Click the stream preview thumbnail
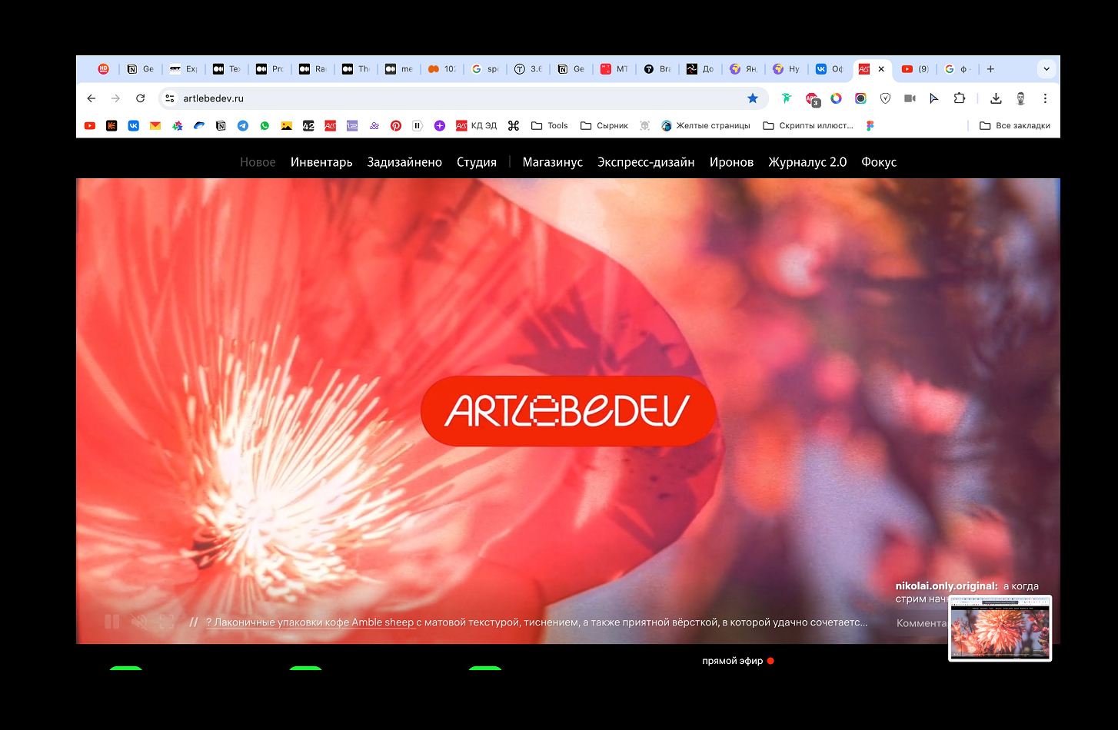This screenshot has height=730, width=1118. (1000, 629)
